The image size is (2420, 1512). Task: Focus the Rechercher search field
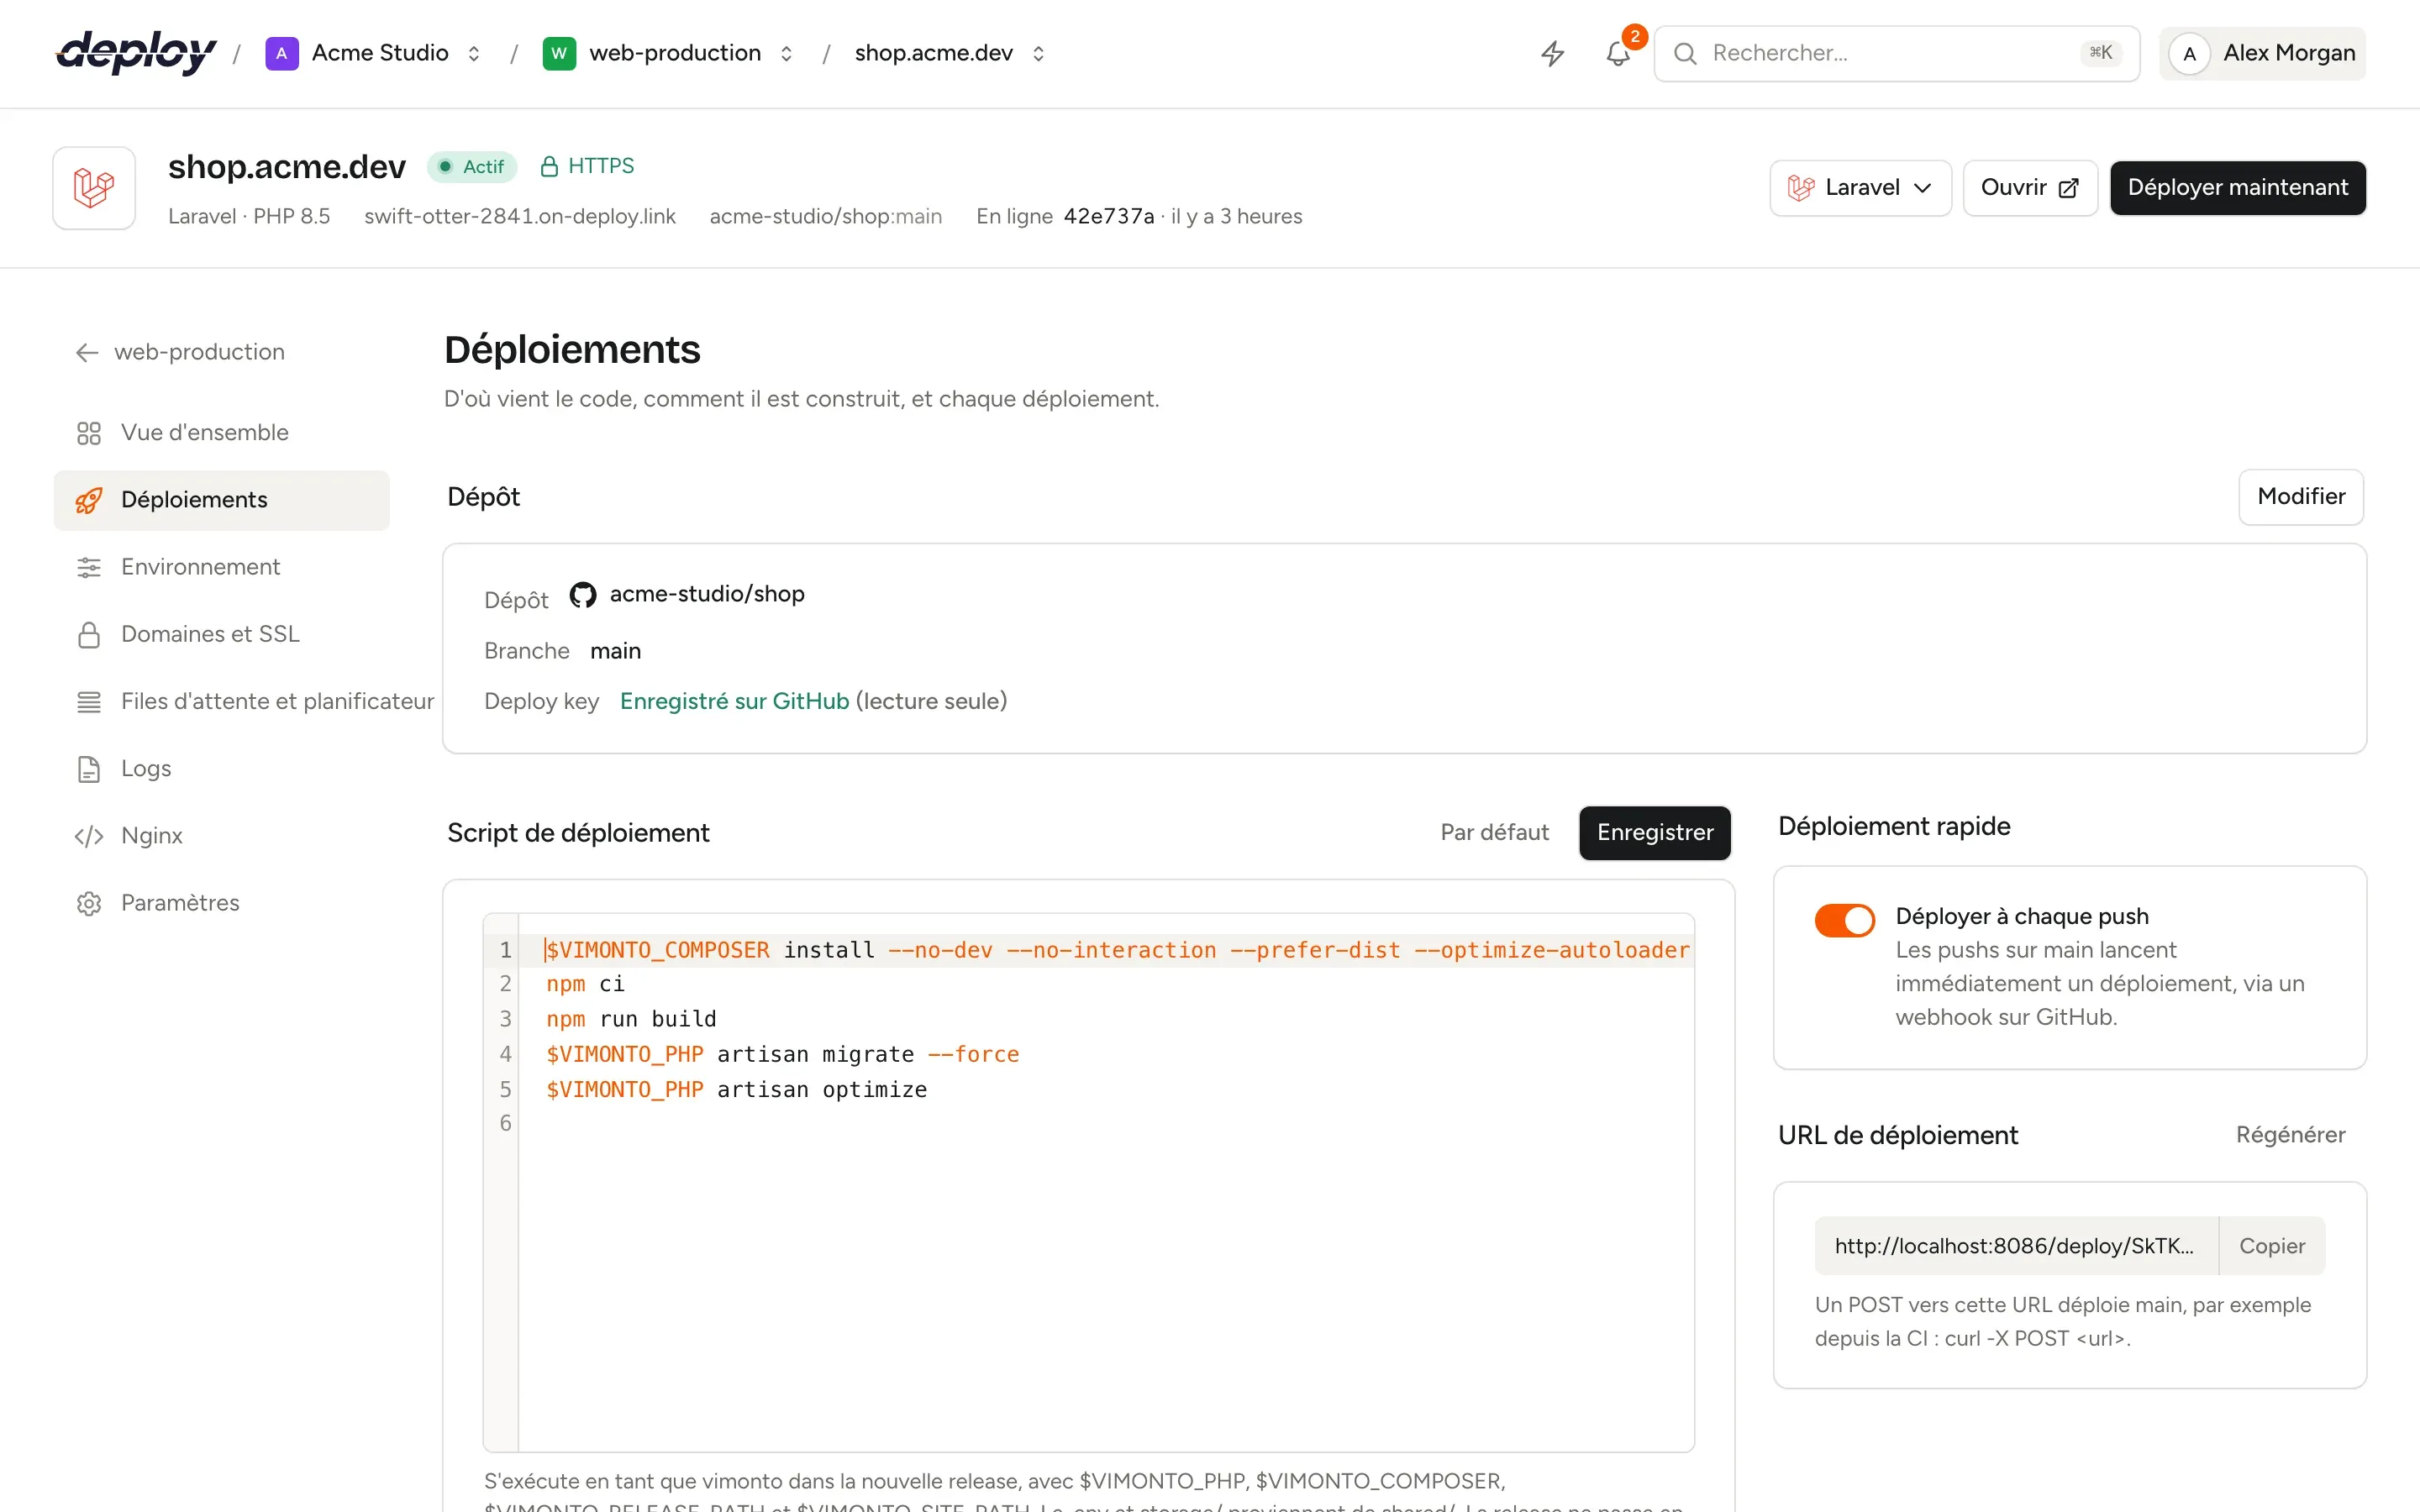[x=1896, y=53]
